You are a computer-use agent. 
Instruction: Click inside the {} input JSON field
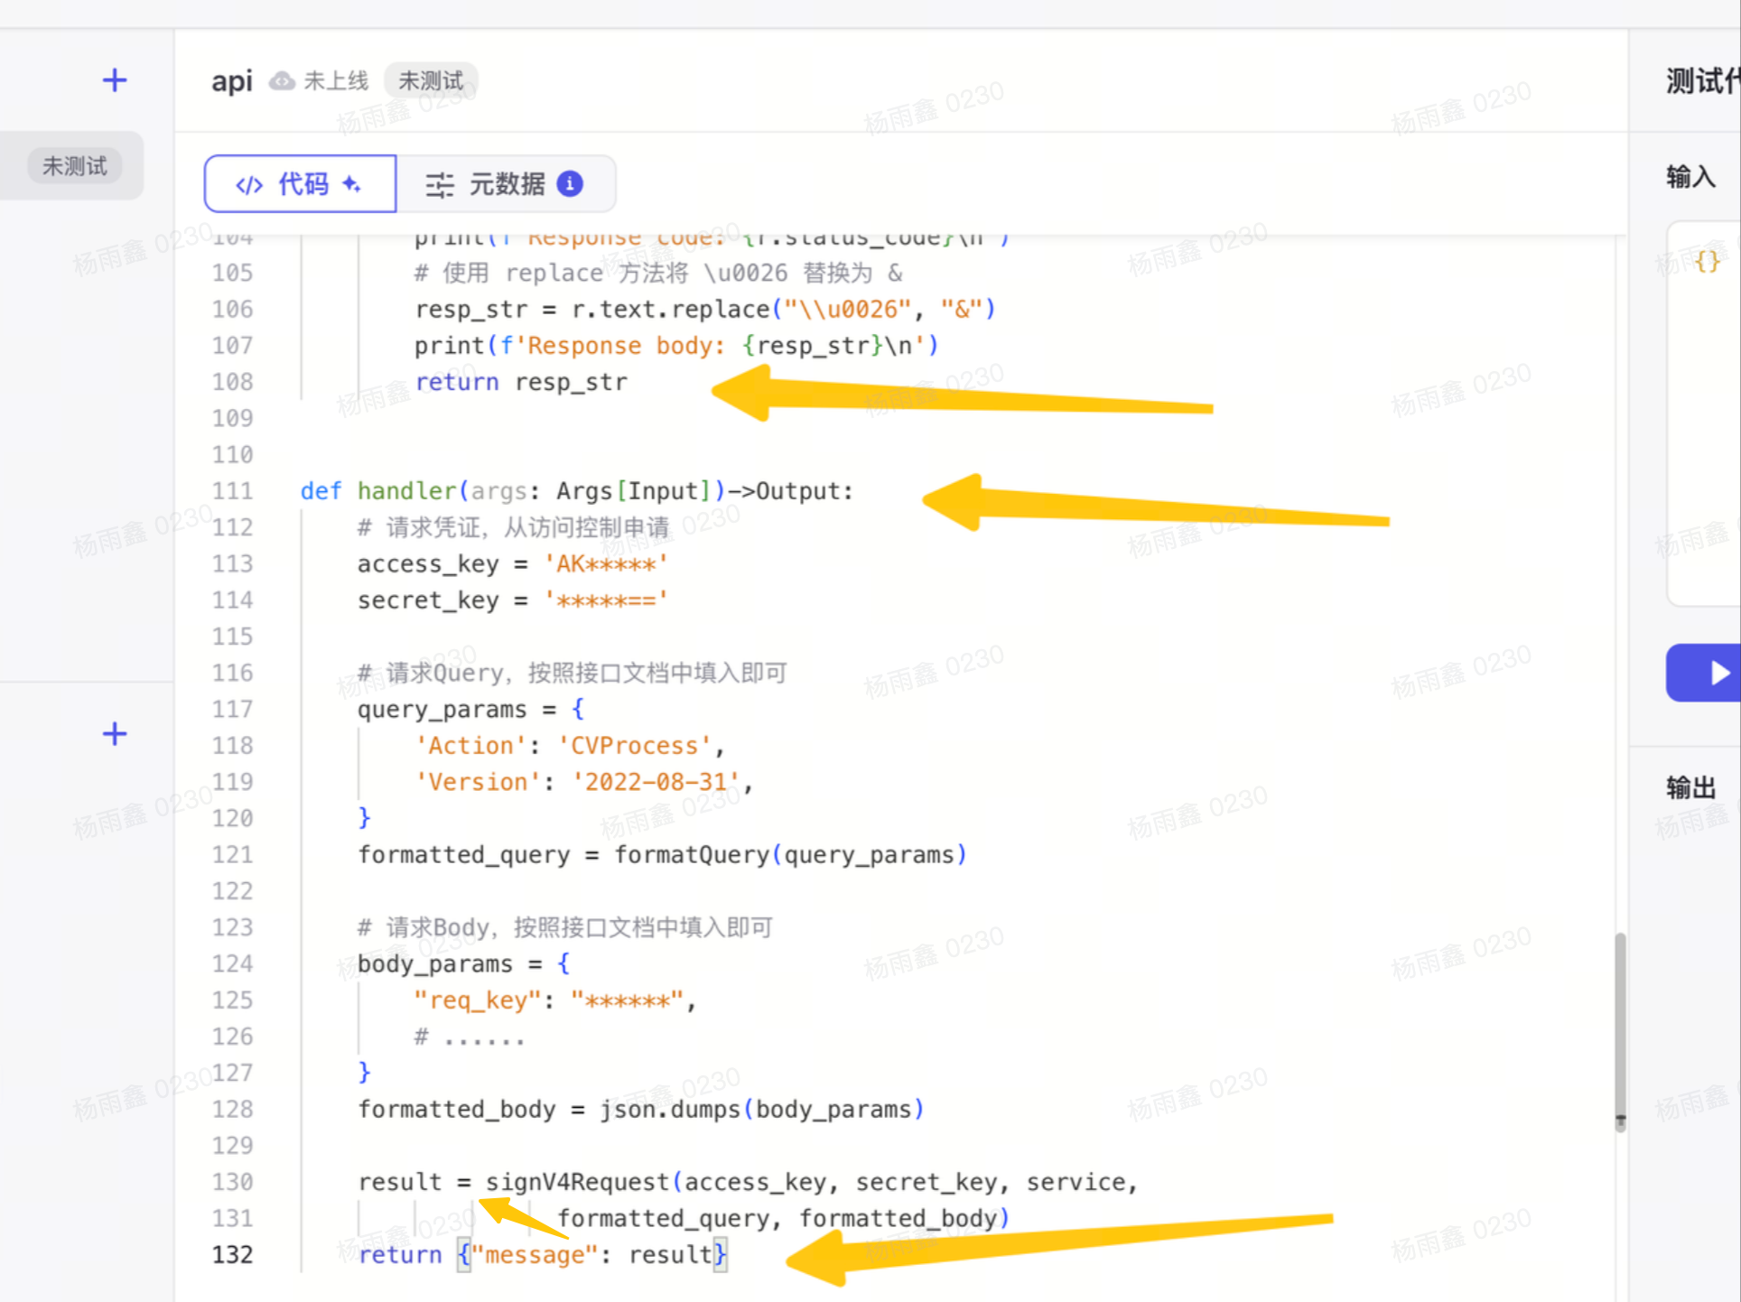1705,262
